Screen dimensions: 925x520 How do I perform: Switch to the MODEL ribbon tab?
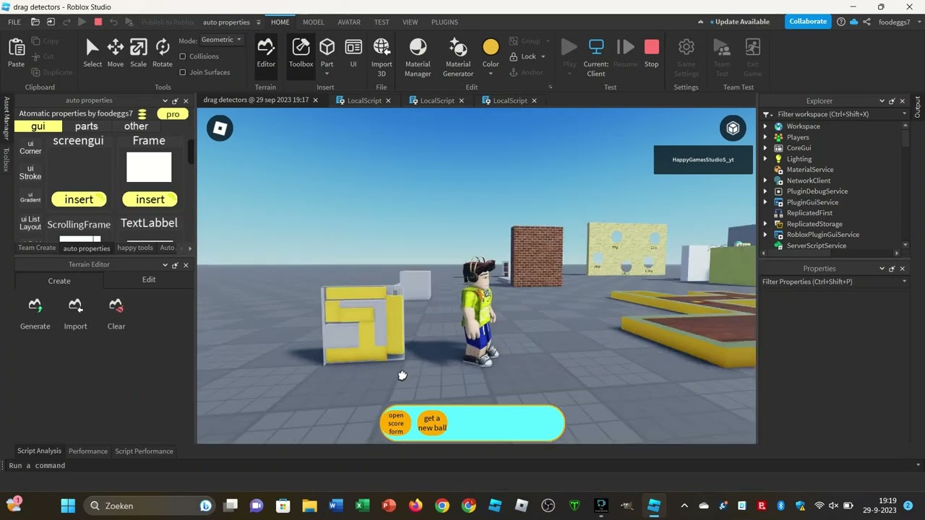(x=314, y=22)
